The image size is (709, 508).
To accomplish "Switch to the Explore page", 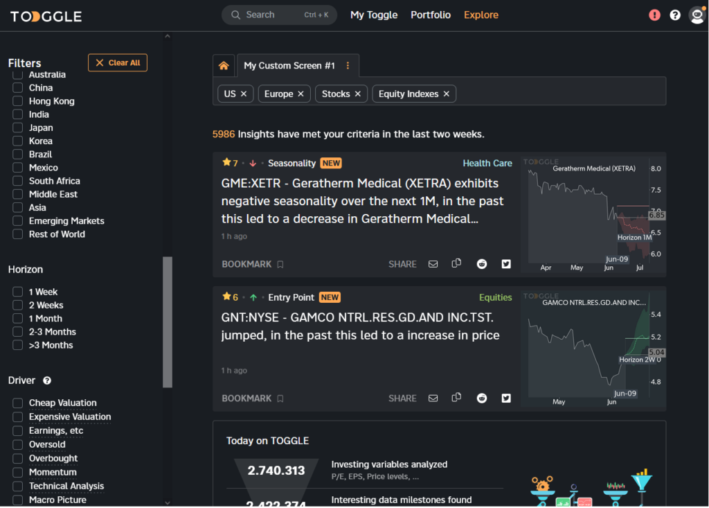I will pos(481,15).
